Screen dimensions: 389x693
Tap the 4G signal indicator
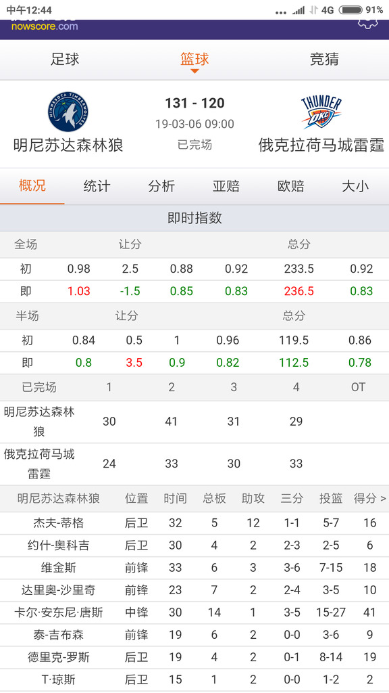(x=328, y=9)
